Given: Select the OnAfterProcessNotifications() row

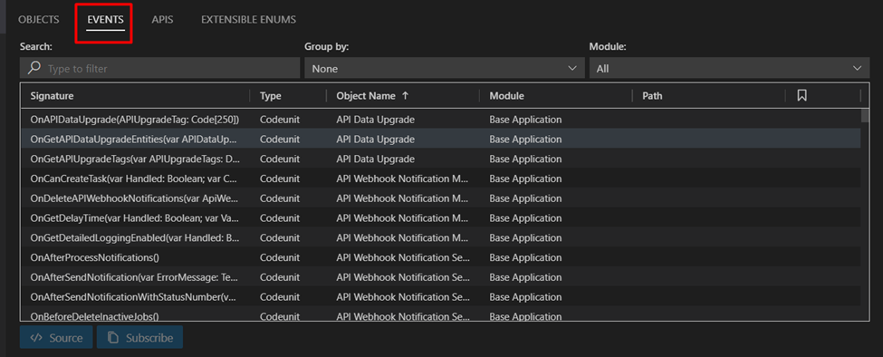Looking at the screenshot, I should [440, 257].
